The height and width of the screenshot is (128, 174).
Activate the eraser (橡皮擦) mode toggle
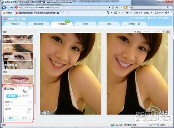pos(24,96)
